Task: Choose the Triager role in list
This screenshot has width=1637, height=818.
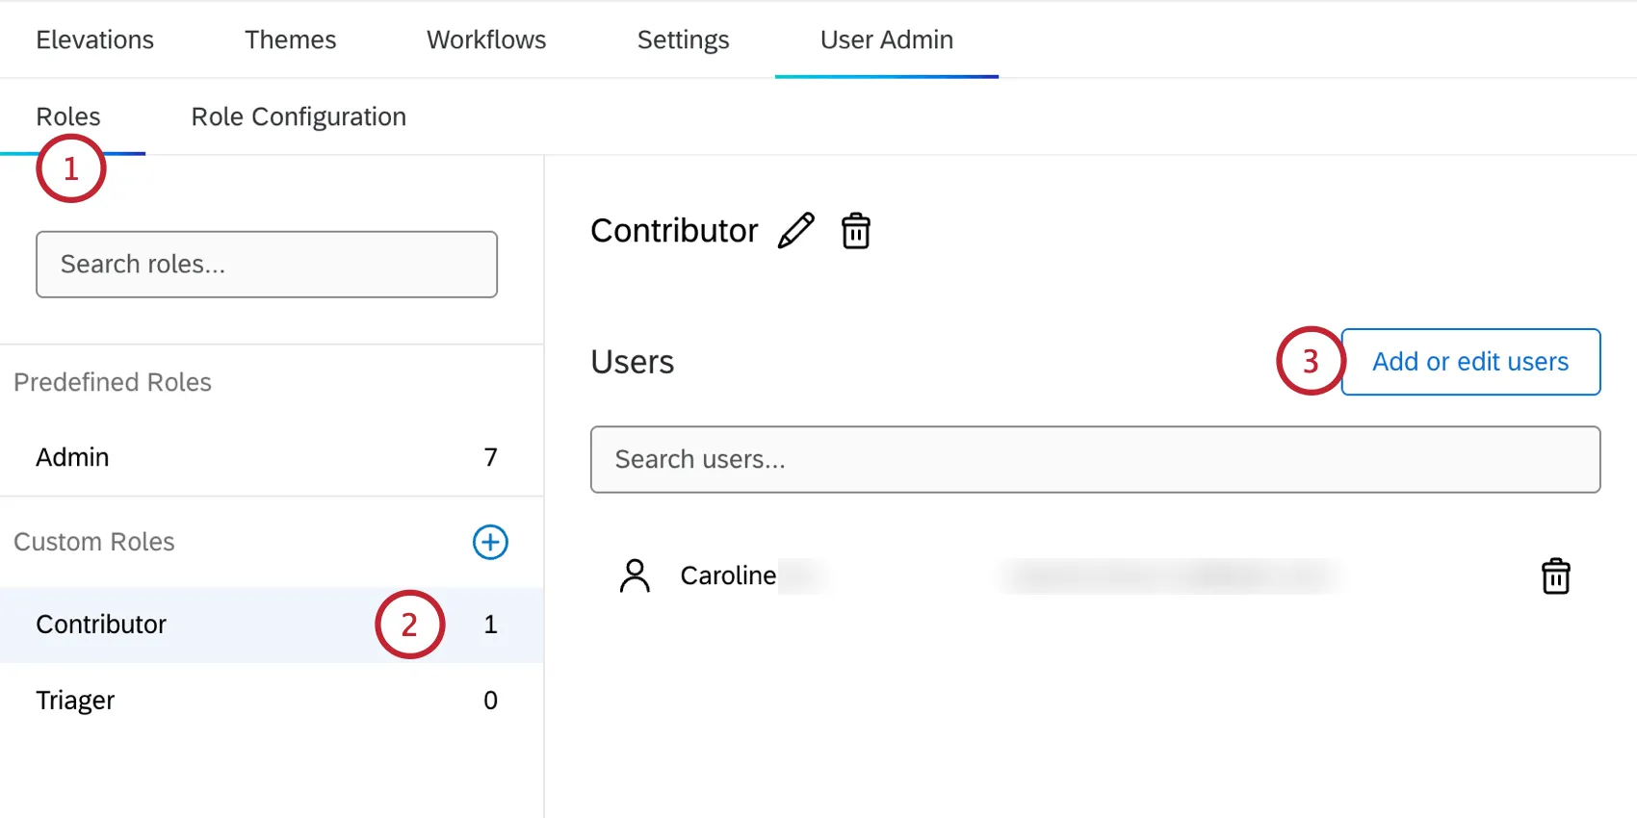Action: pos(75,700)
